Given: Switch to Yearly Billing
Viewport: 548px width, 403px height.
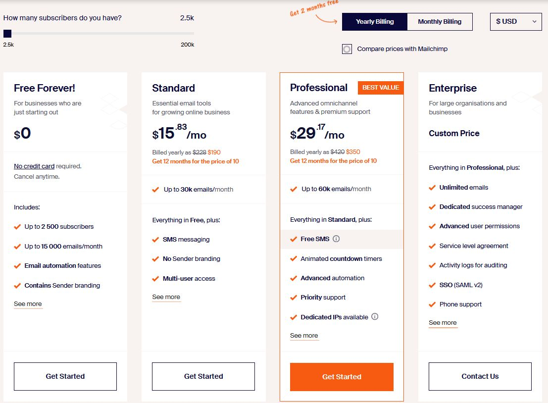Looking at the screenshot, I should (375, 22).
